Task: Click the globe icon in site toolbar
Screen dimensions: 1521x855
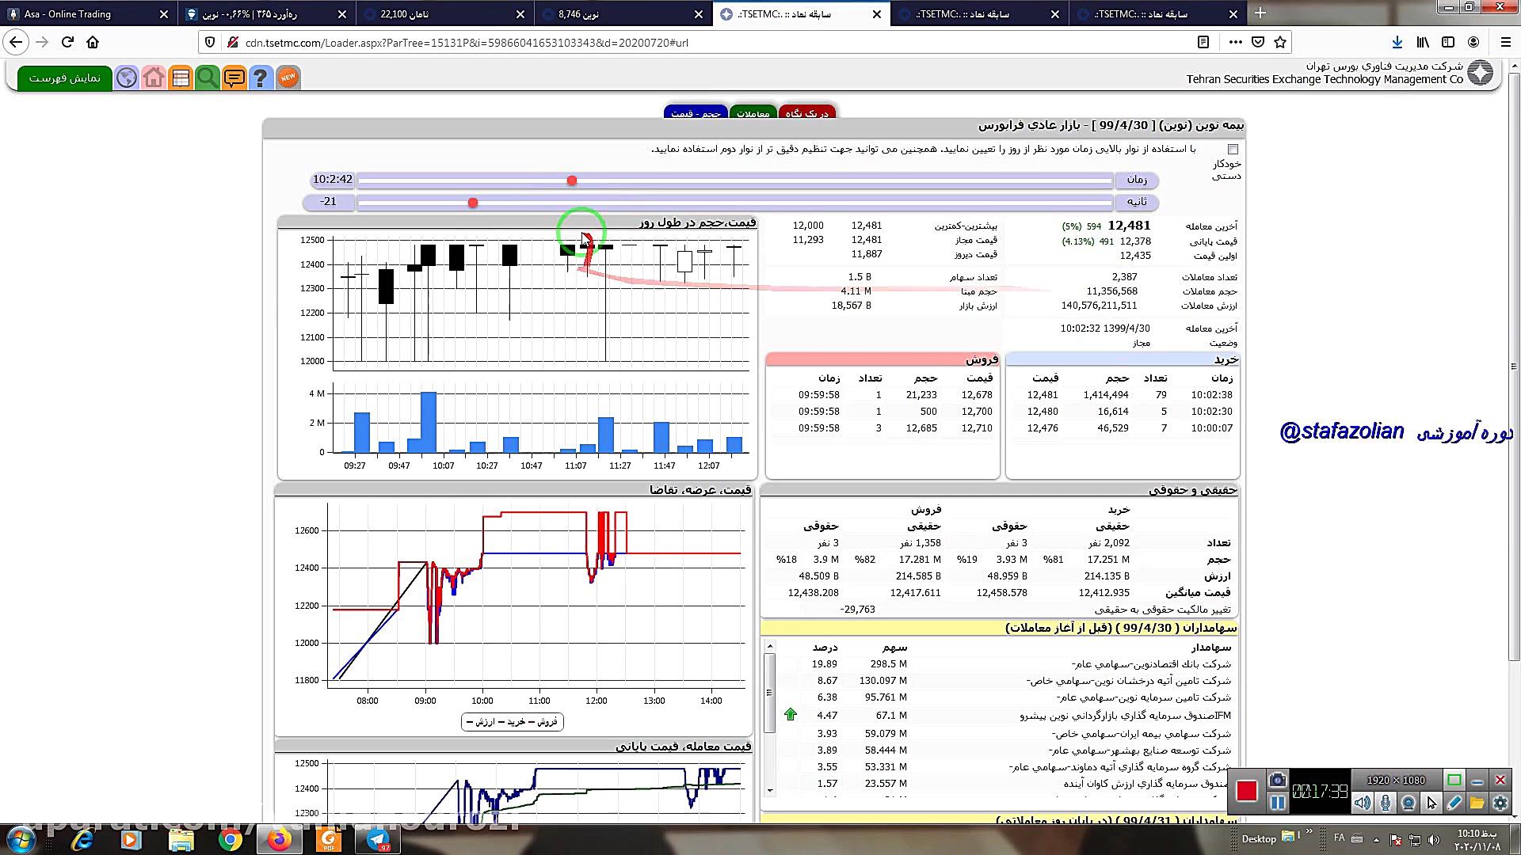Action: [x=127, y=78]
